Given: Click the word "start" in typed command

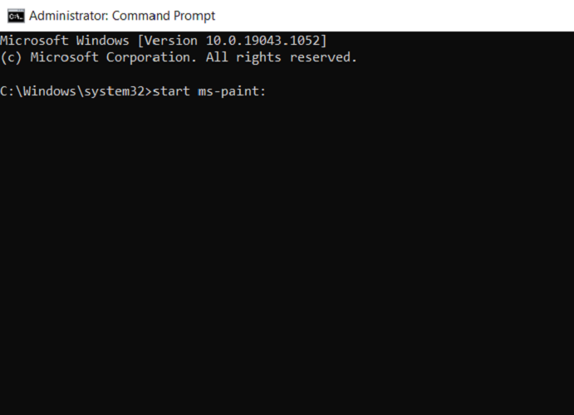Looking at the screenshot, I should tap(172, 90).
